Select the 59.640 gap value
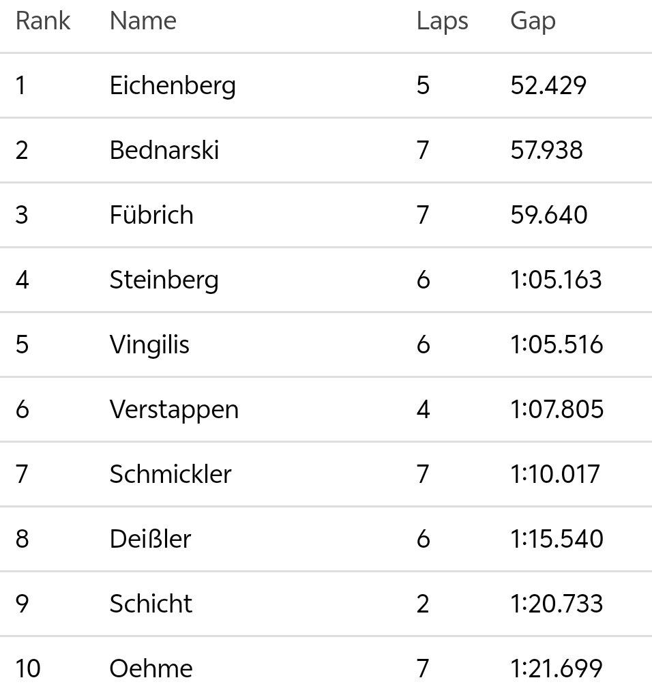The height and width of the screenshot is (693, 652). click(x=548, y=215)
